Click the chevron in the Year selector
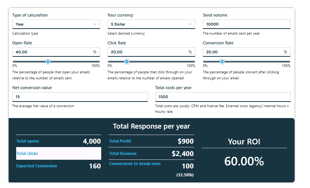The image size is (310, 188). [x=95, y=24]
